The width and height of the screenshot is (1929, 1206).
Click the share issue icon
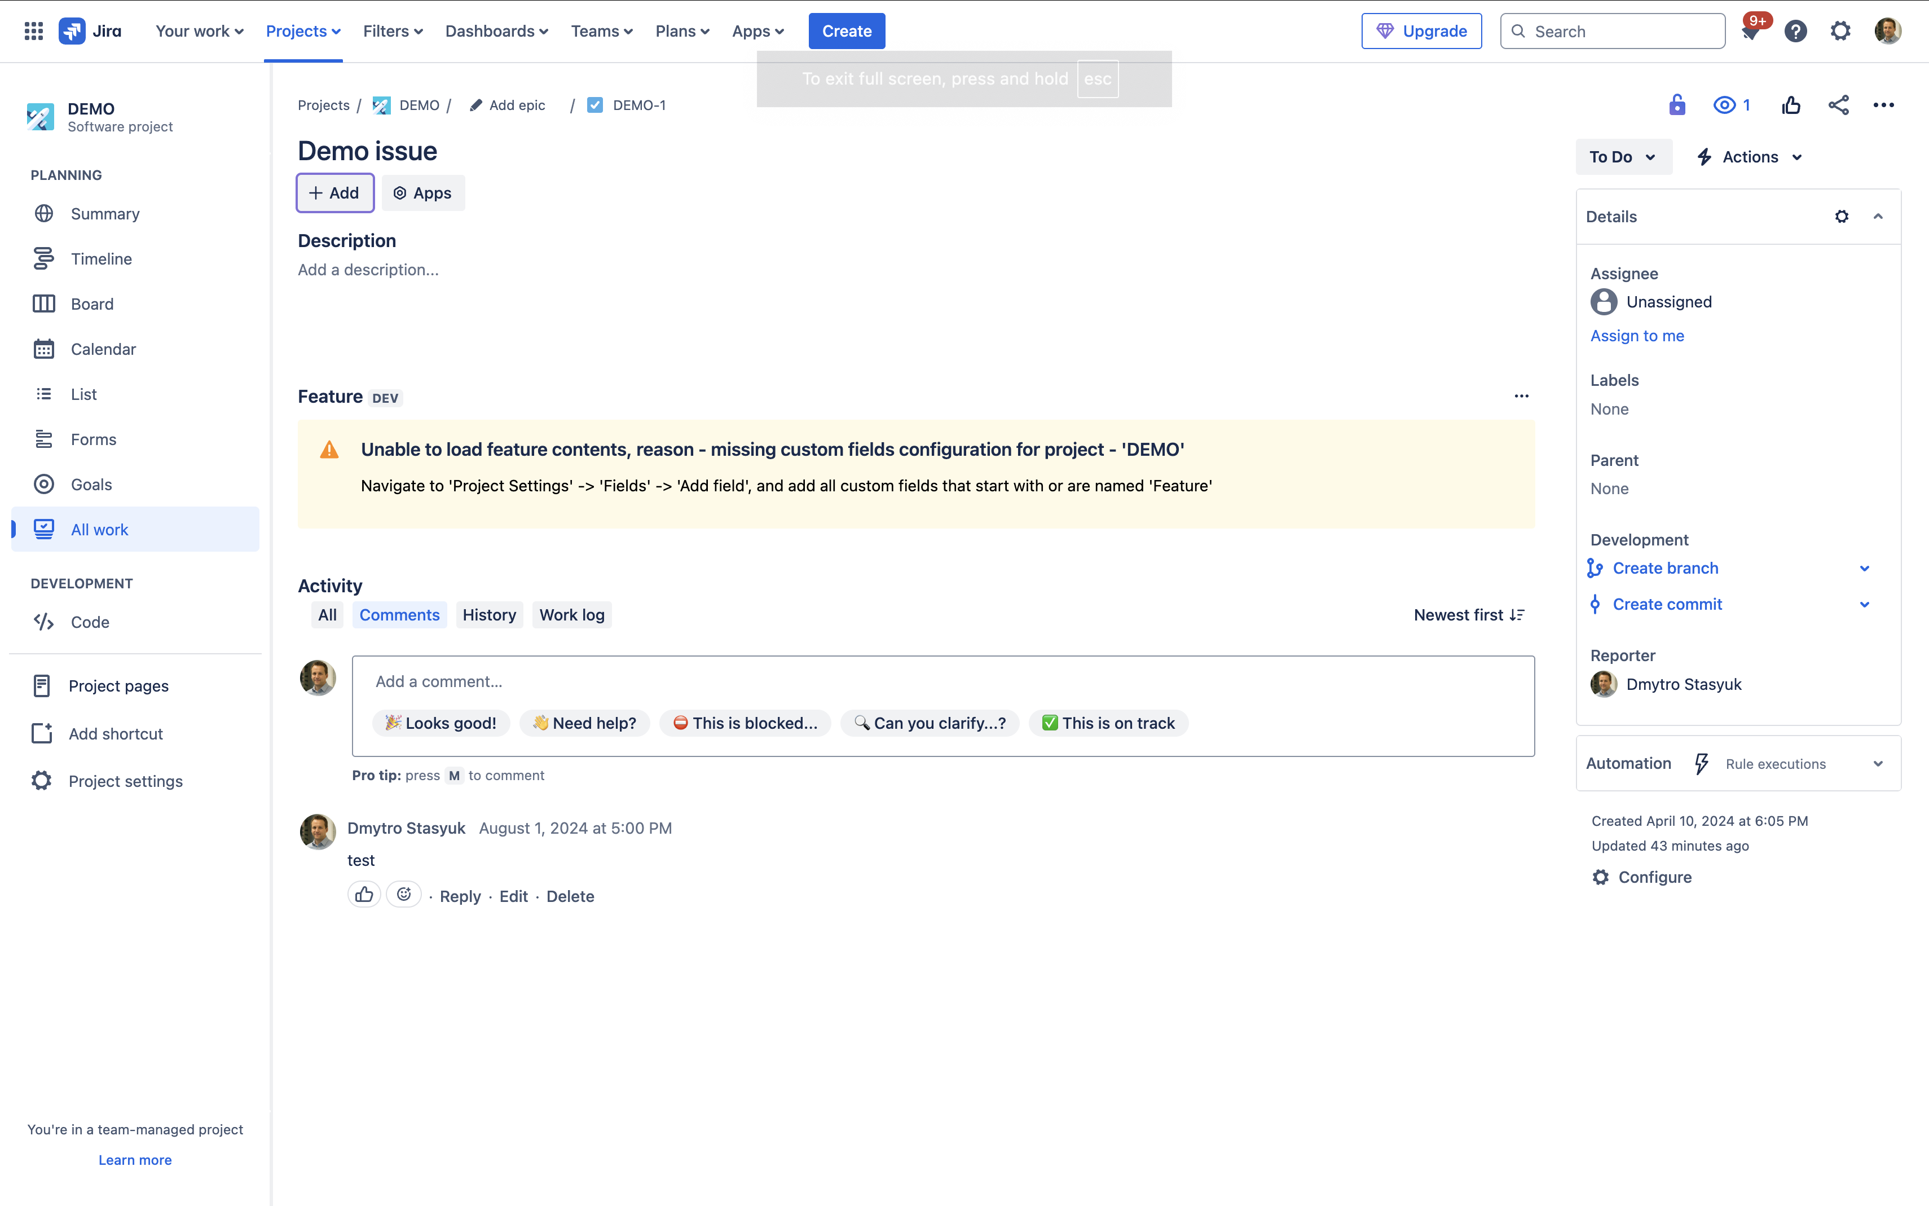click(x=1838, y=104)
